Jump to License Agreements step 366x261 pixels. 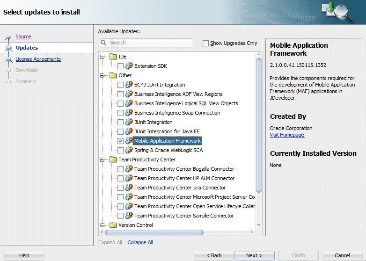pos(38,59)
